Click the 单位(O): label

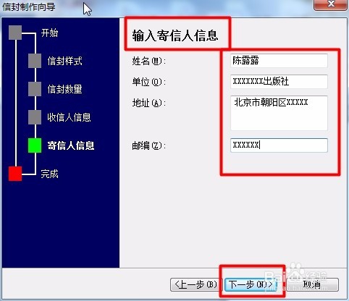point(149,82)
